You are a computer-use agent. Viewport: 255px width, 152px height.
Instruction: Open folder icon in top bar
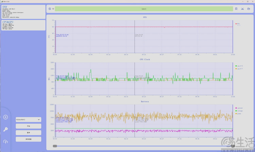(x=249, y=9)
